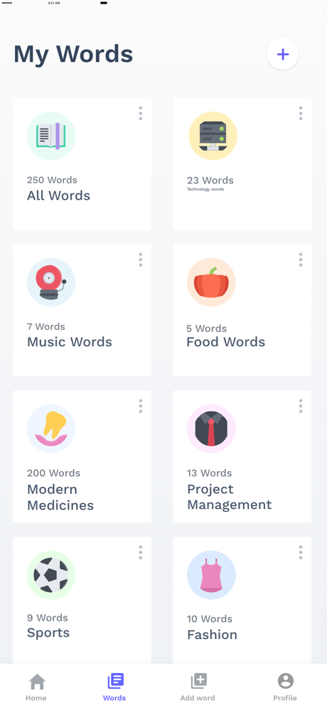Go to the Add word tab
Image resolution: width=327 pixels, height=708 pixels.
[x=198, y=687]
